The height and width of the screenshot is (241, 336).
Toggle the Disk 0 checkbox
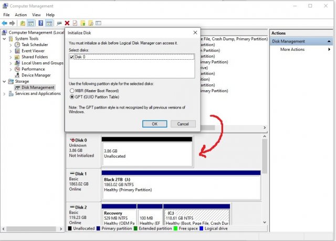(x=72, y=57)
